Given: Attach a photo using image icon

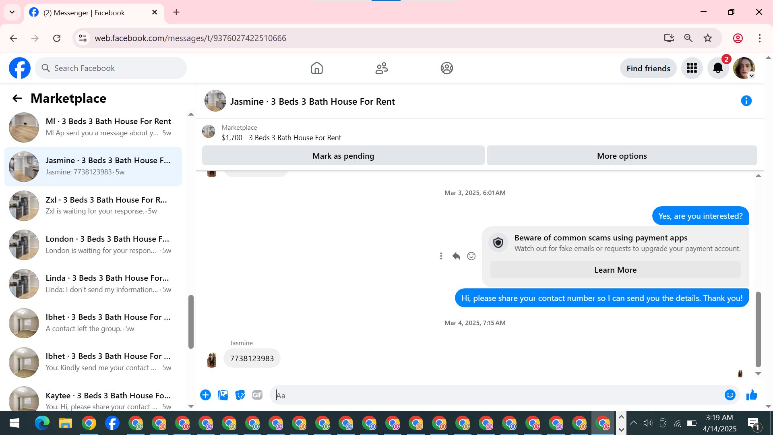Looking at the screenshot, I should click(x=223, y=395).
